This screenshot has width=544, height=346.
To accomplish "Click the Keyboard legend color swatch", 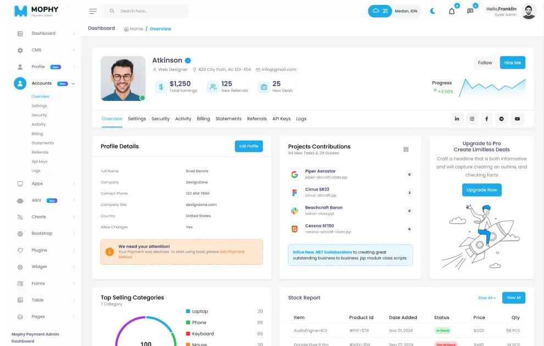I will pyautogui.click(x=188, y=334).
